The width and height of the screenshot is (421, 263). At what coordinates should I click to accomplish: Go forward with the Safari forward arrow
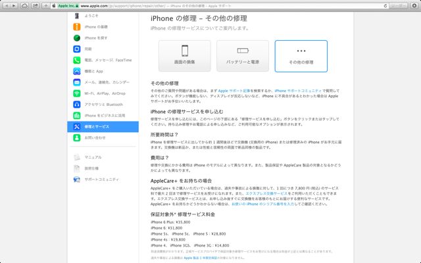click(x=14, y=6)
